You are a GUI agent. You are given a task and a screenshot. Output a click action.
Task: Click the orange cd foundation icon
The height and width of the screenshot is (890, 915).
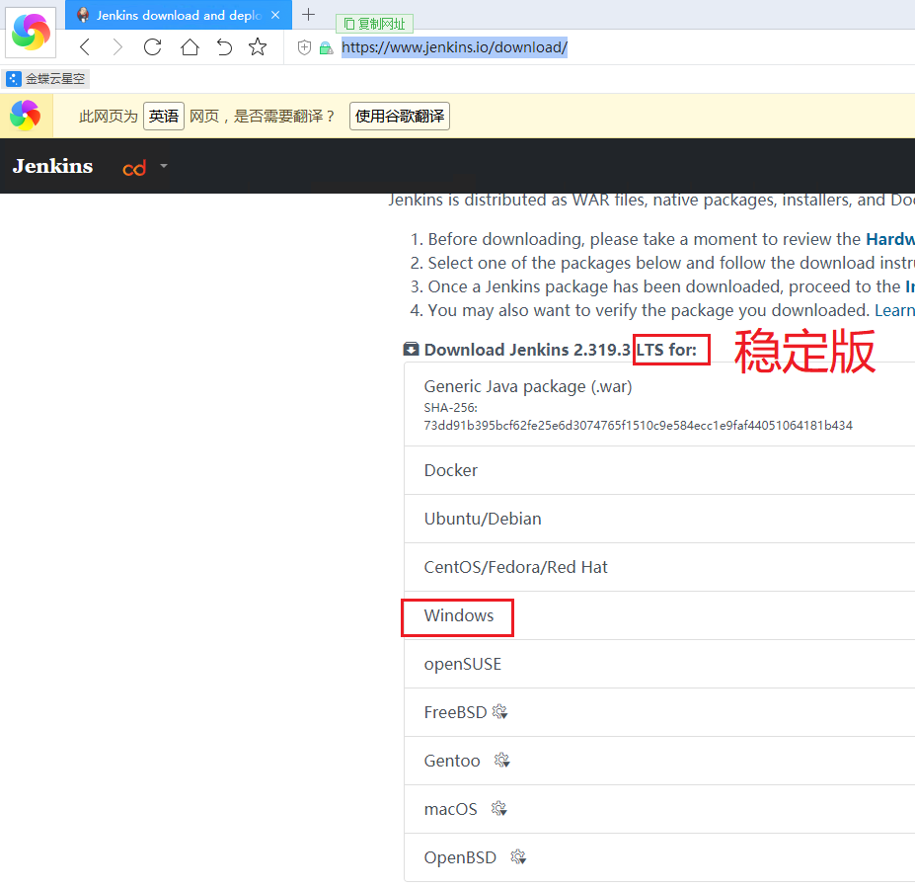[134, 168]
